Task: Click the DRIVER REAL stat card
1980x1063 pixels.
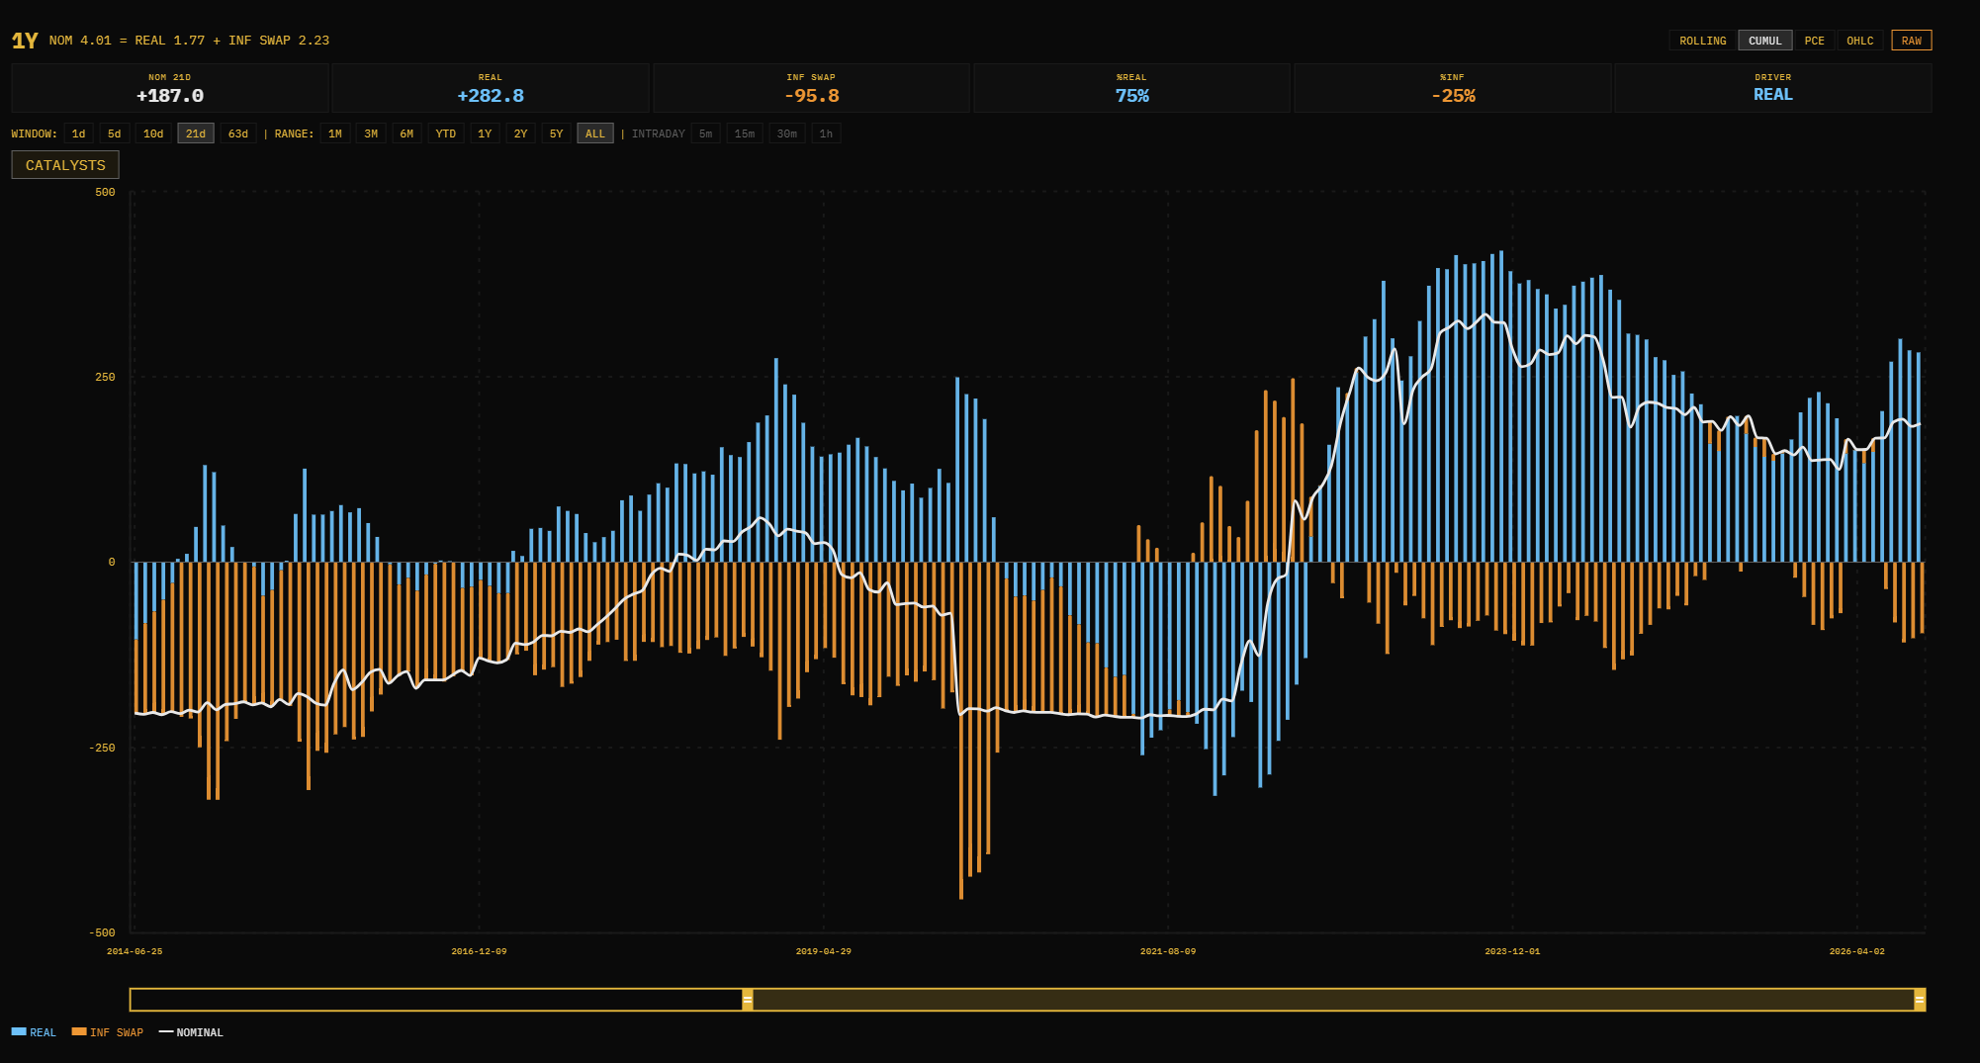Action: point(1772,88)
